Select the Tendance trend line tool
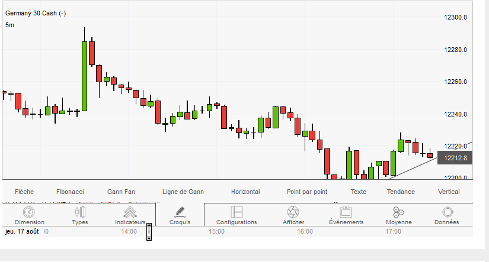The height and width of the screenshot is (262, 489). [x=401, y=192]
